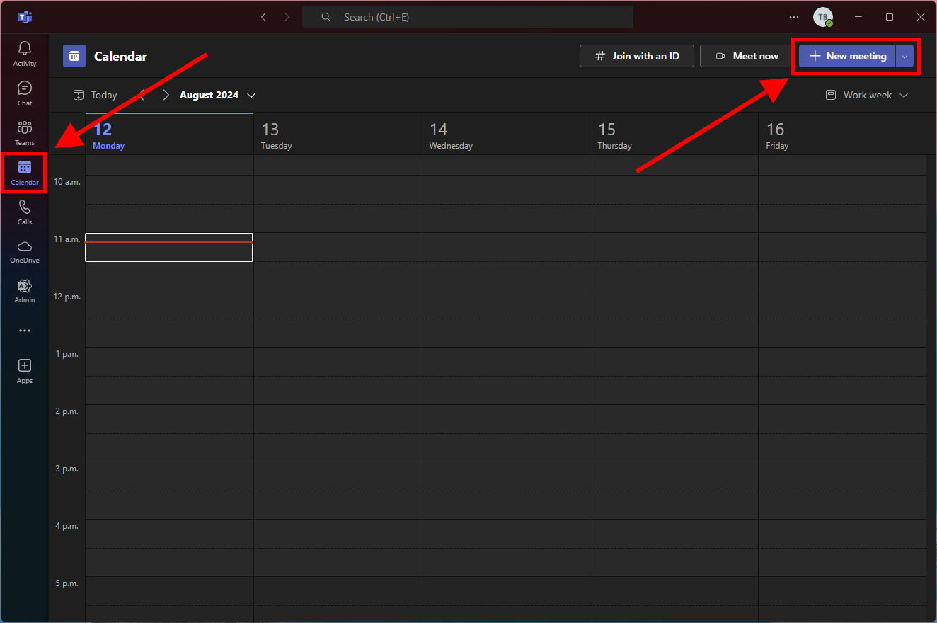Open the Chat section

pyautogui.click(x=25, y=93)
